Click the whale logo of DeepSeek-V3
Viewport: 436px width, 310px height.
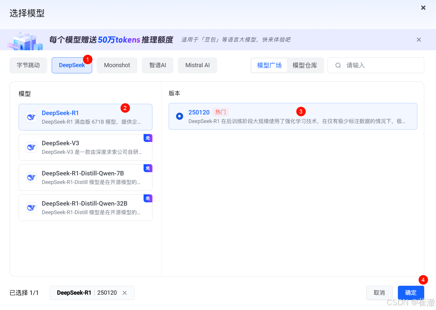(x=31, y=147)
